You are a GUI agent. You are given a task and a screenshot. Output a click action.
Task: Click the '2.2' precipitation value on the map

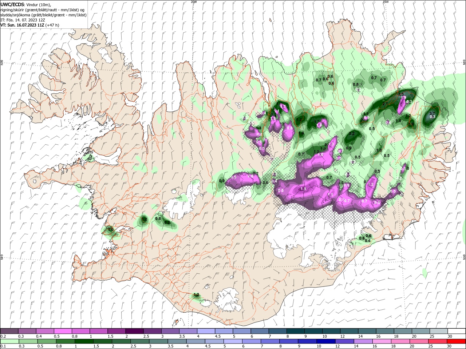(x=352, y=134)
